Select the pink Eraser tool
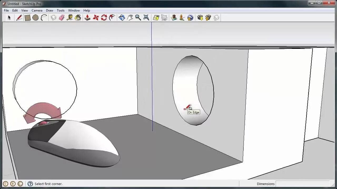Image resolution: width=337 pixels, height=189 pixels. click(62, 18)
